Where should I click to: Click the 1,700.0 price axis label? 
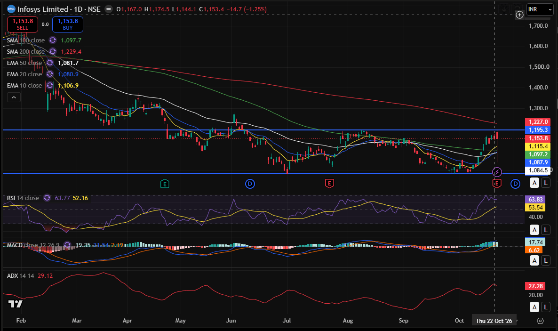538,25
